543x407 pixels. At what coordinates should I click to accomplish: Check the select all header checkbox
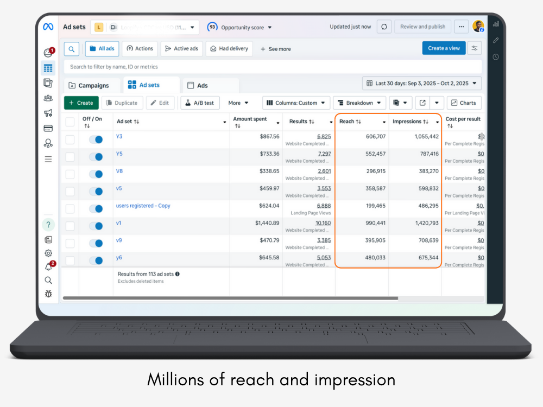[70, 122]
